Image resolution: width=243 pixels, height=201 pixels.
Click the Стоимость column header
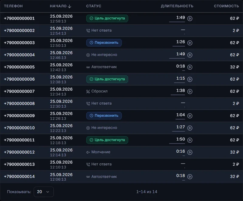pos(226,6)
